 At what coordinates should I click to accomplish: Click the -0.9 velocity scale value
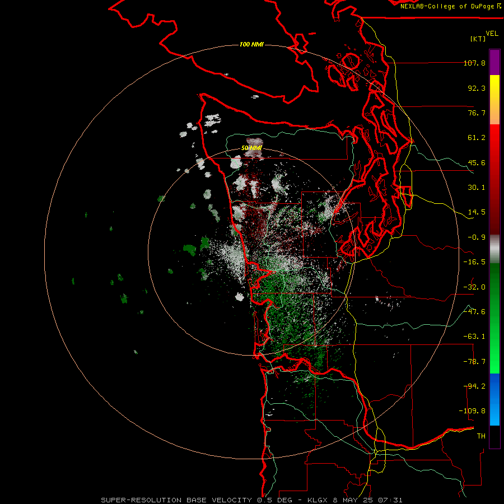coord(477,237)
